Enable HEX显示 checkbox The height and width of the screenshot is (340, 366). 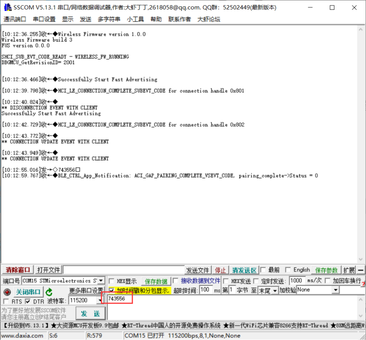pos(112,281)
